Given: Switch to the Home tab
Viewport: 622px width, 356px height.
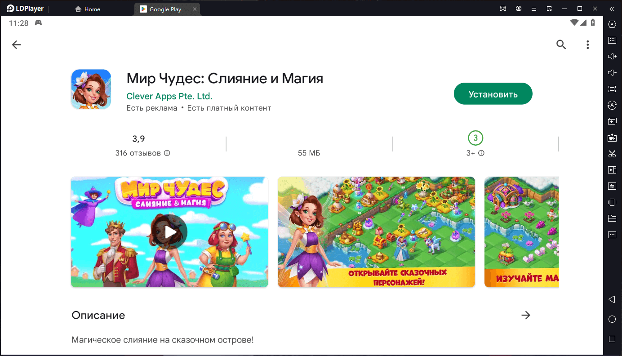Looking at the screenshot, I should click(88, 9).
